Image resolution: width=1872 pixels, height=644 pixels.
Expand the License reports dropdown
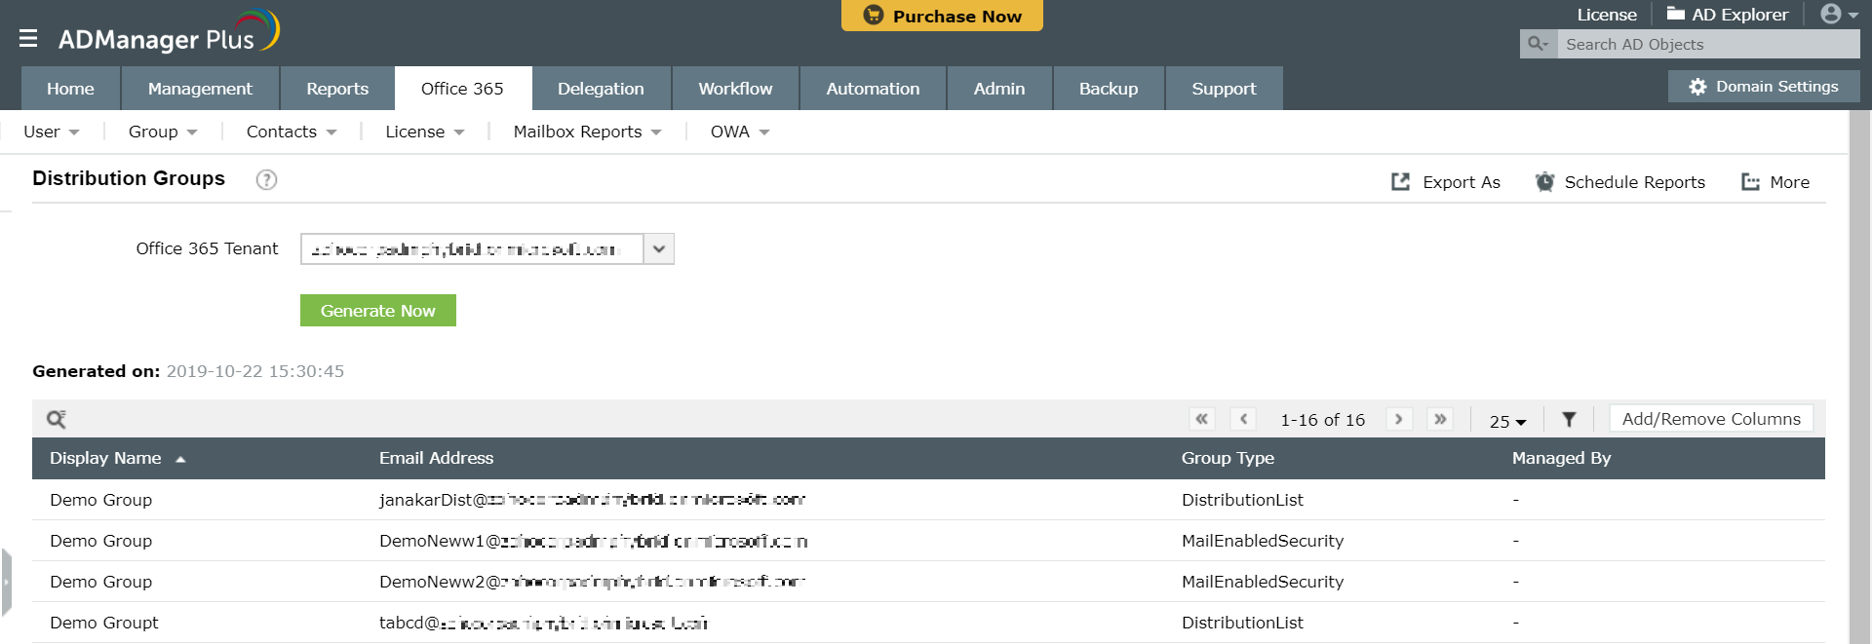(424, 132)
